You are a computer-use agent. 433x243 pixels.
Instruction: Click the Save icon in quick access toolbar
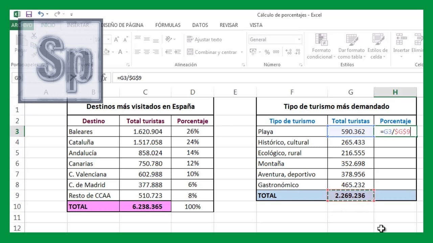click(x=29, y=14)
